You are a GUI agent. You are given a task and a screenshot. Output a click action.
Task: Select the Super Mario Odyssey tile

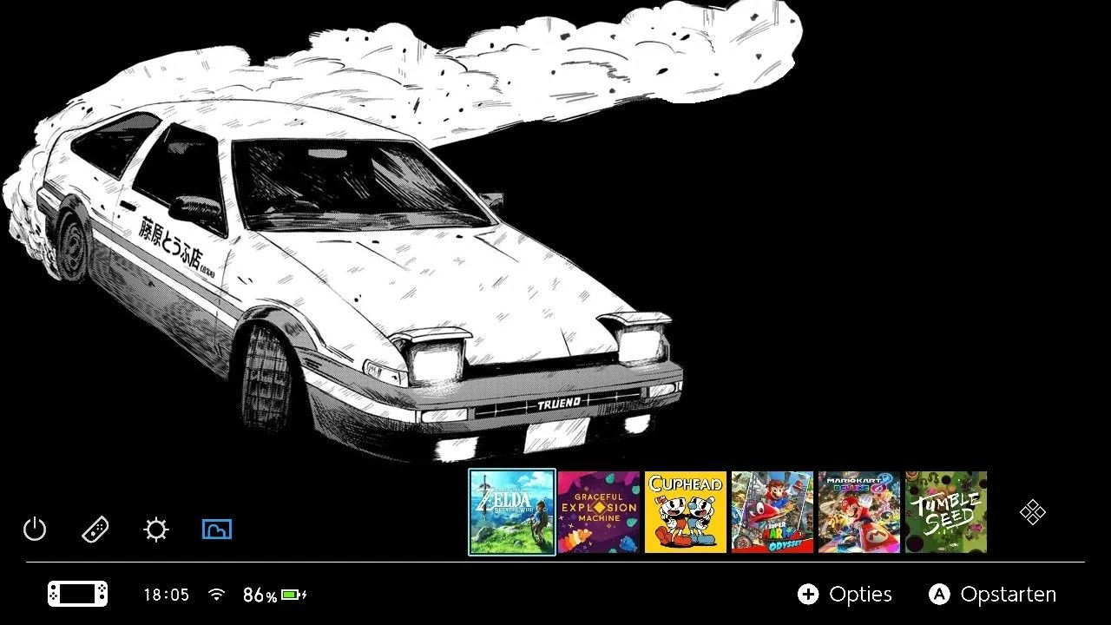pos(772,512)
